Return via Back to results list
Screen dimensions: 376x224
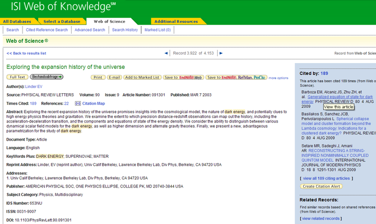coord(27,53)
